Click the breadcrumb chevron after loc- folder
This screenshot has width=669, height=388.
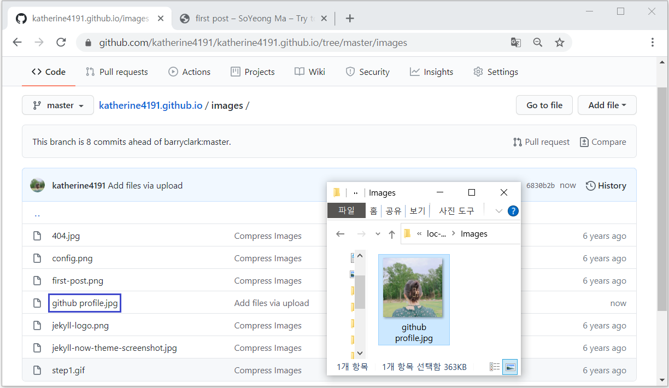pos(454,234)
